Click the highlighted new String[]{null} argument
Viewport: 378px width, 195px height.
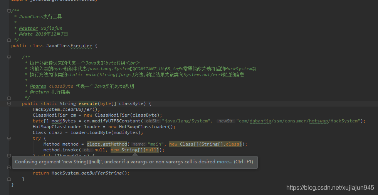click(135, 150)
